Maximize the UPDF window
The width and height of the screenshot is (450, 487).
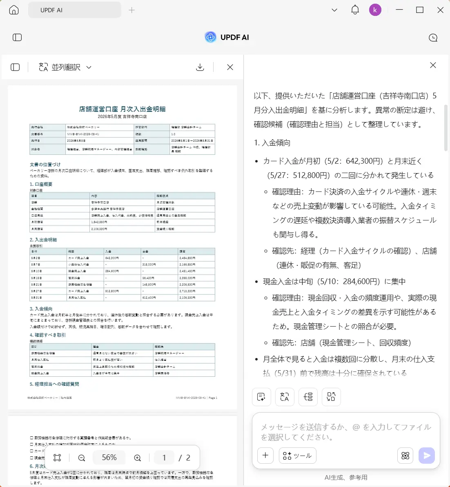click(420, 10)
